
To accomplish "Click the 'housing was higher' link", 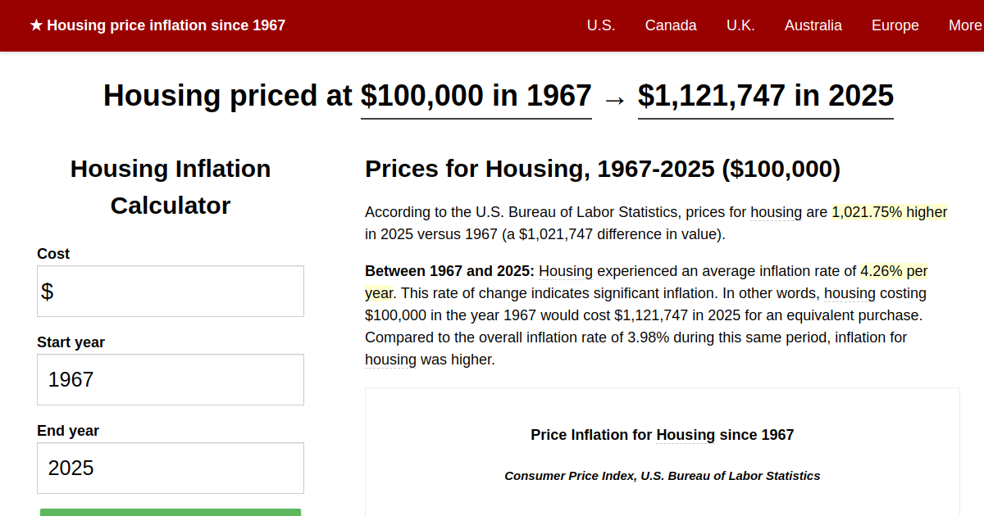I will [x=390, y=360].
